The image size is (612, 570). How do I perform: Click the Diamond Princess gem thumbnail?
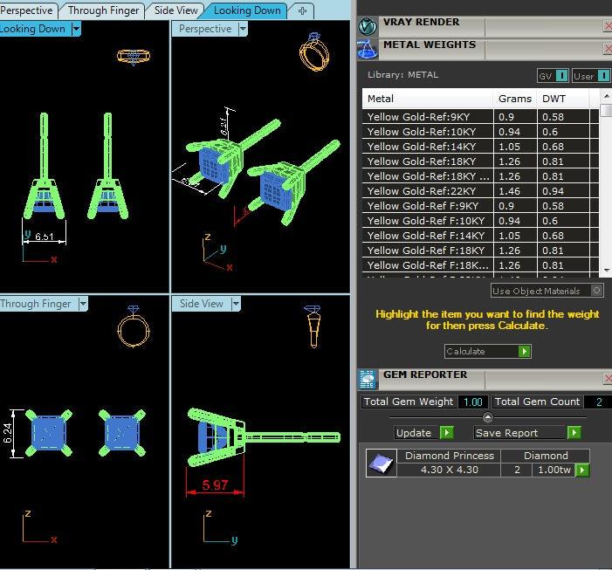(382, 464)
